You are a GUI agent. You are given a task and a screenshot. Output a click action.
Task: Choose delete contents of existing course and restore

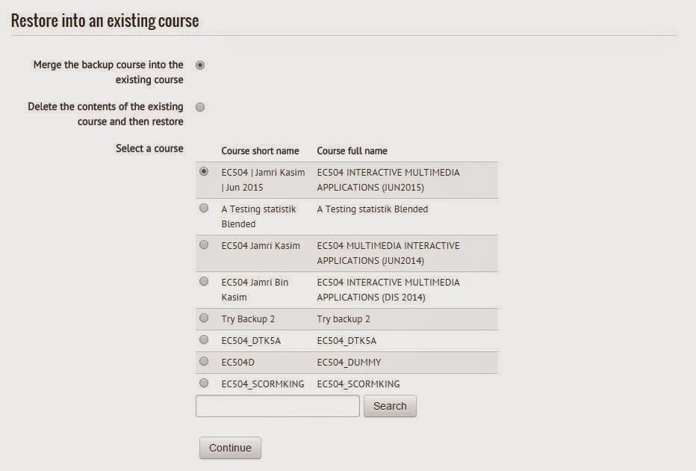199,107
